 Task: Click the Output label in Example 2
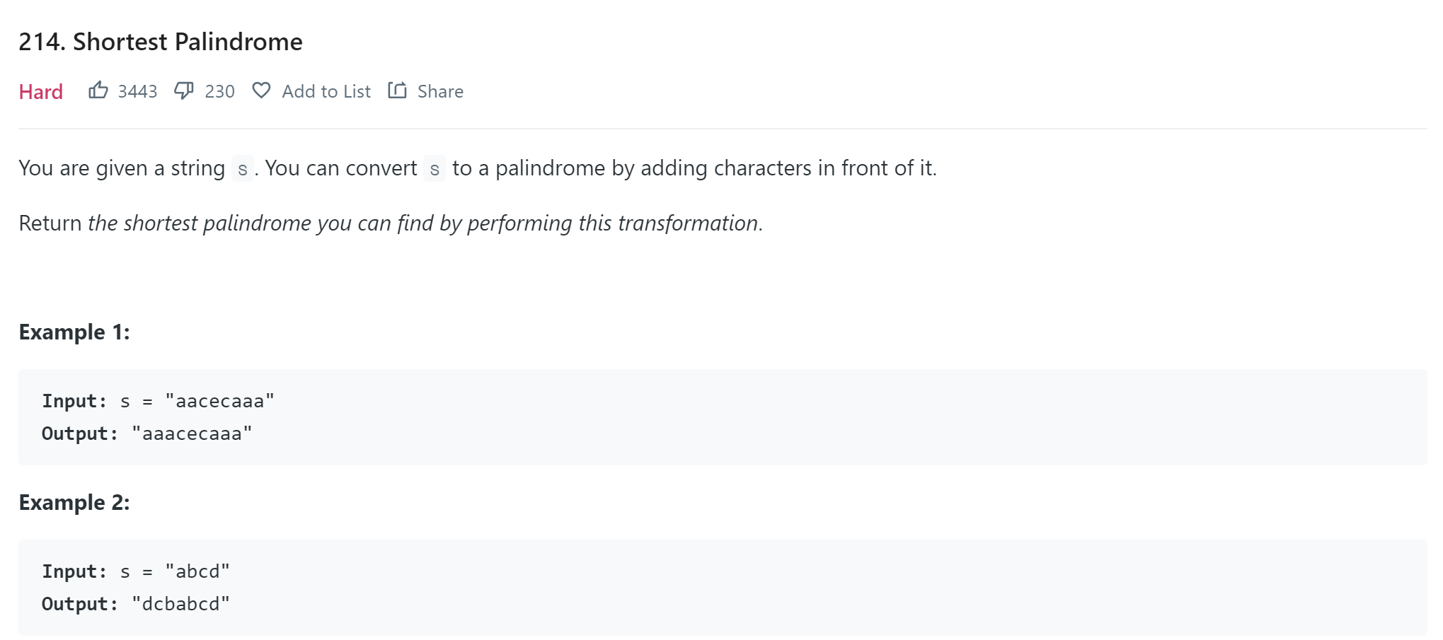pyautogui.click(x=79, y=604)
